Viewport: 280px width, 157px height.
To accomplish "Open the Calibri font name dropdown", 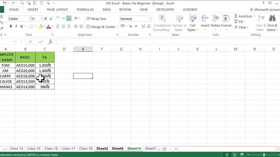I will pyautogui.click(x=29, y=19).
